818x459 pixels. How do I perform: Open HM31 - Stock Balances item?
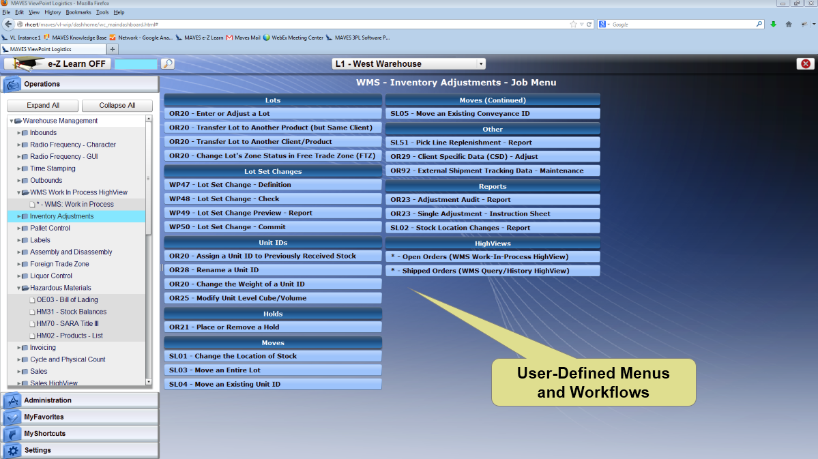pos(71,312)
